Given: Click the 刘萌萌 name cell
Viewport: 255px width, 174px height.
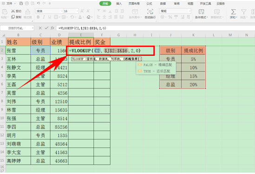Looking at the screenshot, I should click(19, 144).
